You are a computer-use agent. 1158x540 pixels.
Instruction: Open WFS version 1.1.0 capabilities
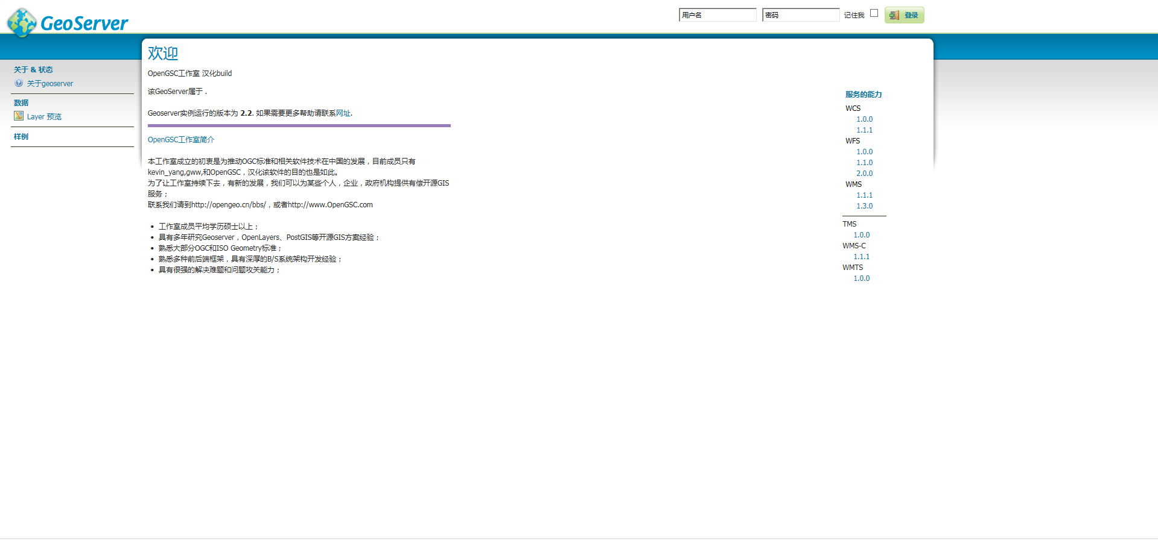864,163
